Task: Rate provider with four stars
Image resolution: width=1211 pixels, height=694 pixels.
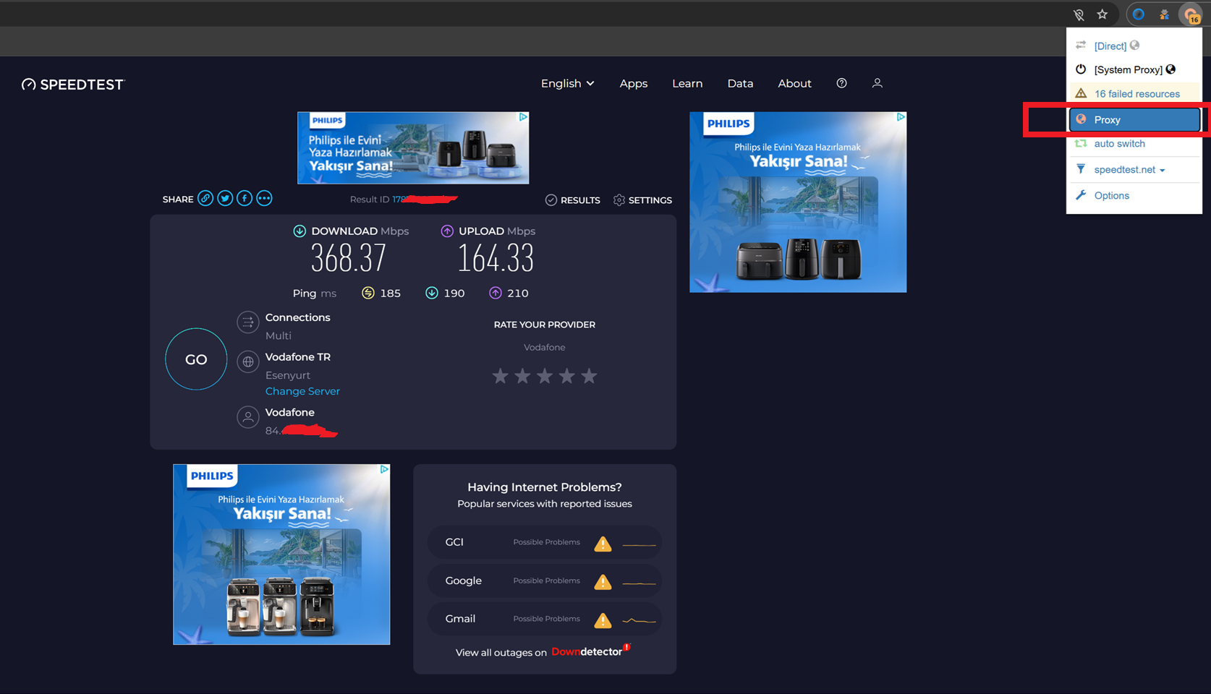Action: tap(567, 376)
